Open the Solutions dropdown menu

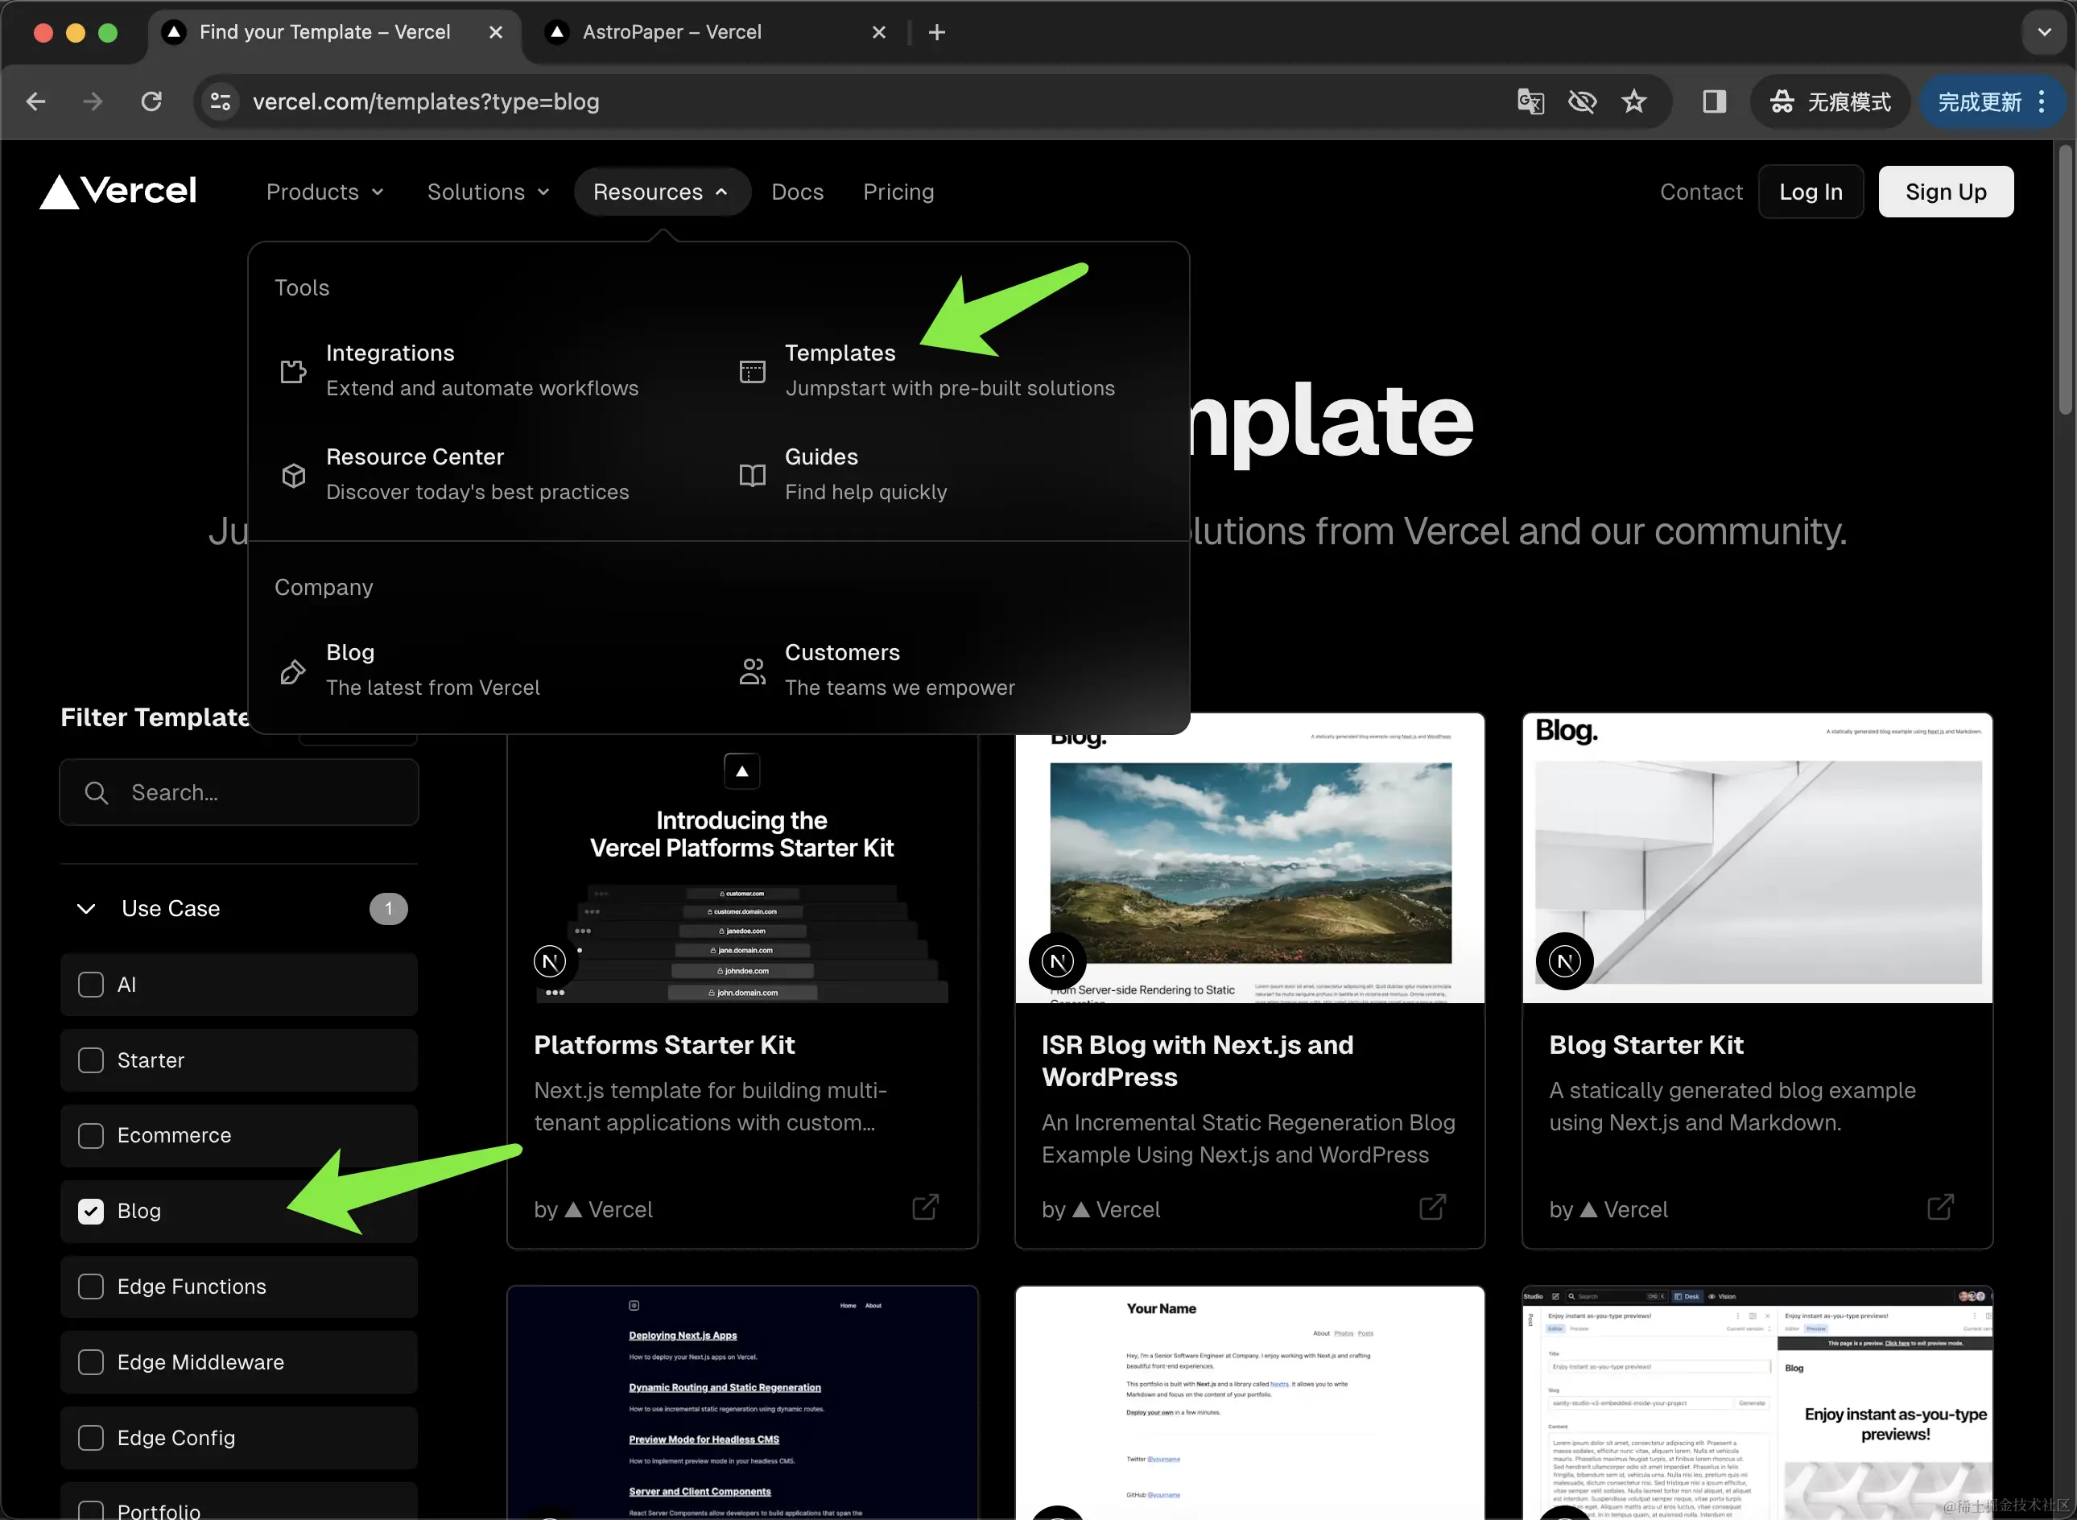488,192
